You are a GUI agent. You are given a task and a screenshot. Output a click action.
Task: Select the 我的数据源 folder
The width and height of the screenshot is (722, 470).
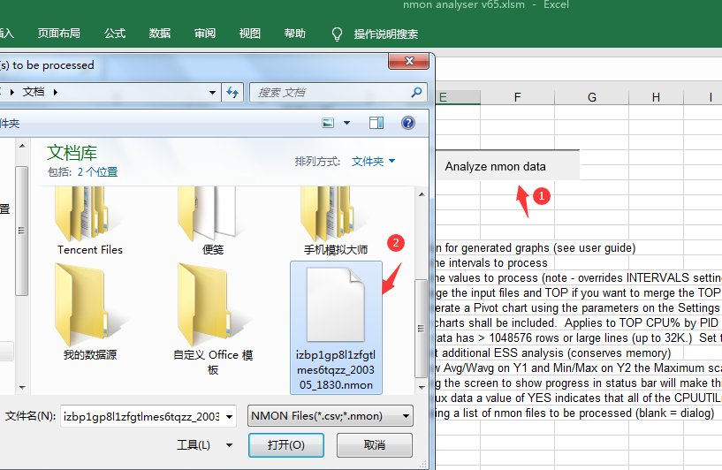tap(90, 312)
